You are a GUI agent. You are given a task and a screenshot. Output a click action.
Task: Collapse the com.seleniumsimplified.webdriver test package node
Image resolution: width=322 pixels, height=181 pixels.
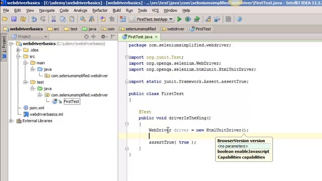pyautogui.click(x=40, y=95)
